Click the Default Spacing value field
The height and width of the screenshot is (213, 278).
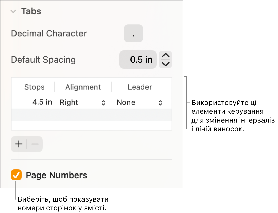[x=138, y=60]
